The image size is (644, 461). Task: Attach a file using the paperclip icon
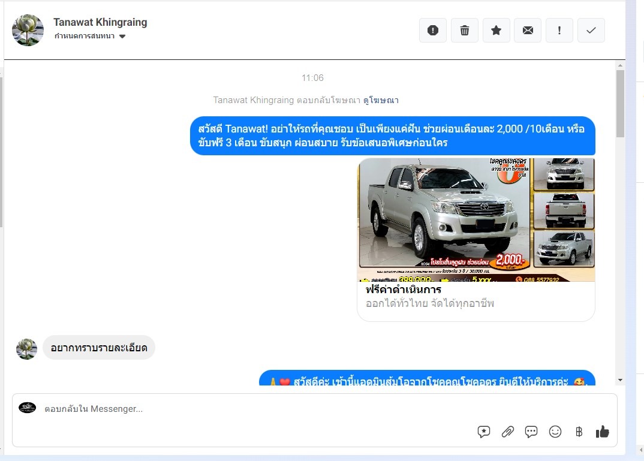pos(508,432)
